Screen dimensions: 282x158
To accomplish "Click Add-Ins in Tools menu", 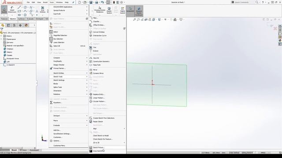I will click(69, 130).
